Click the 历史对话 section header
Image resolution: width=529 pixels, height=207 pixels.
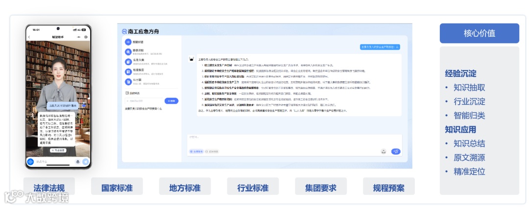pos(132,93)
